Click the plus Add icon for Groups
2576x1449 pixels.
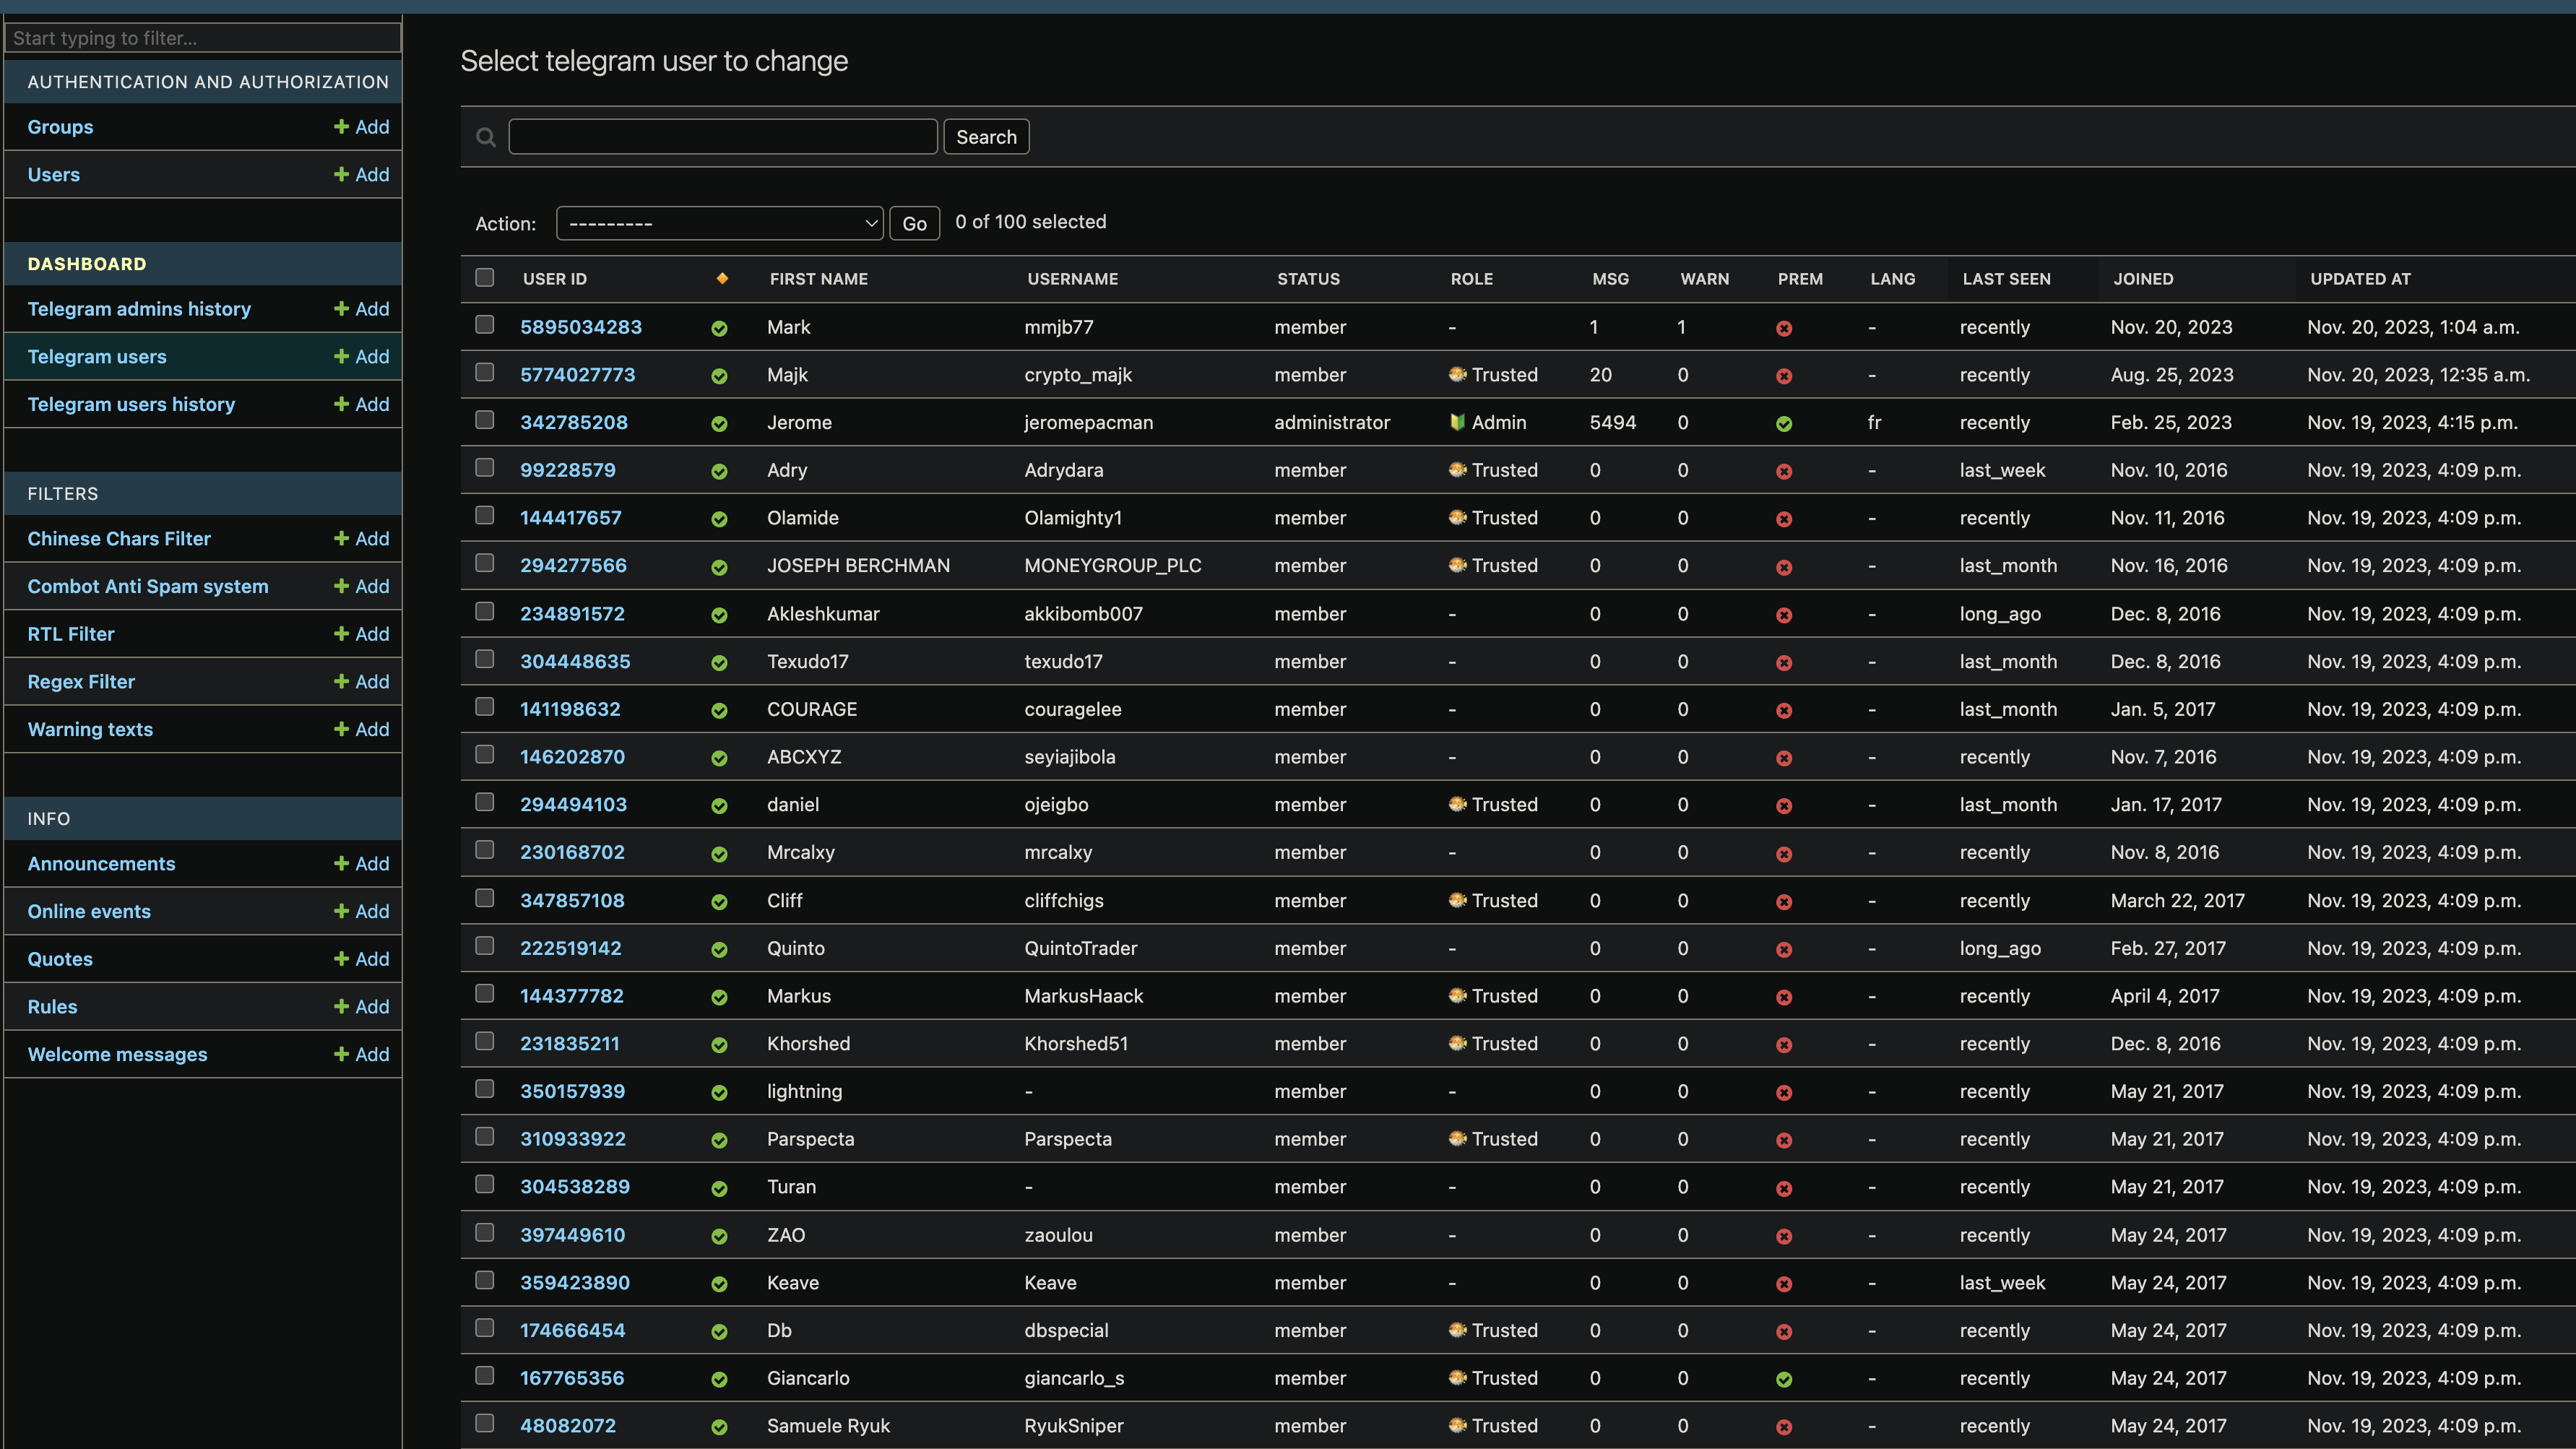tap(341, 127)
